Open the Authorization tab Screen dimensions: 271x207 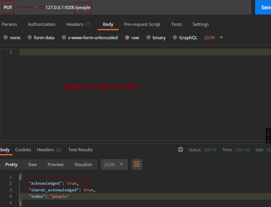tap(42, 24)
